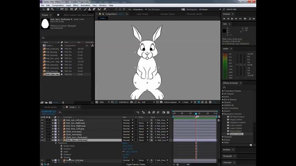The image size is (296, 166).
Task: Hide the Rab_Uper_Body.png layer eye
Action: (42, 140)
